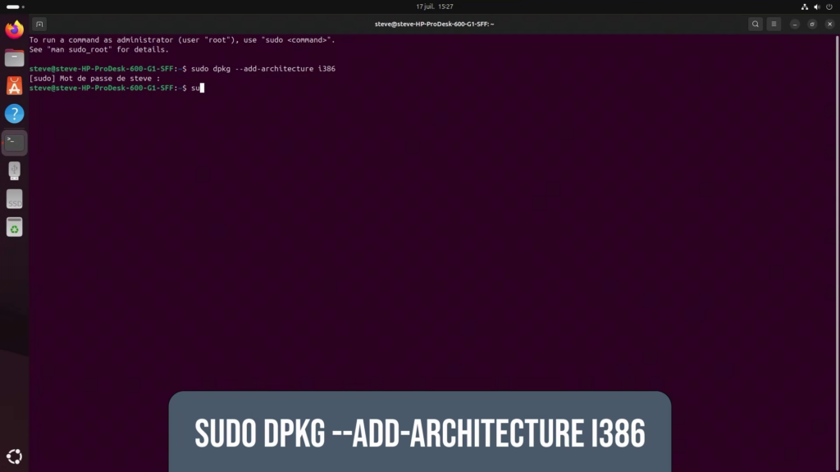Open Firefox from the dock
This screenshot has height=472, width=840.
click(x=14, y=30)
